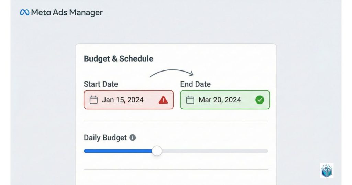Image resolution: width=352 pixels, height=185 pixels.
Task: Click the blue cube watermark icon
Action: (x=327, y=171)
